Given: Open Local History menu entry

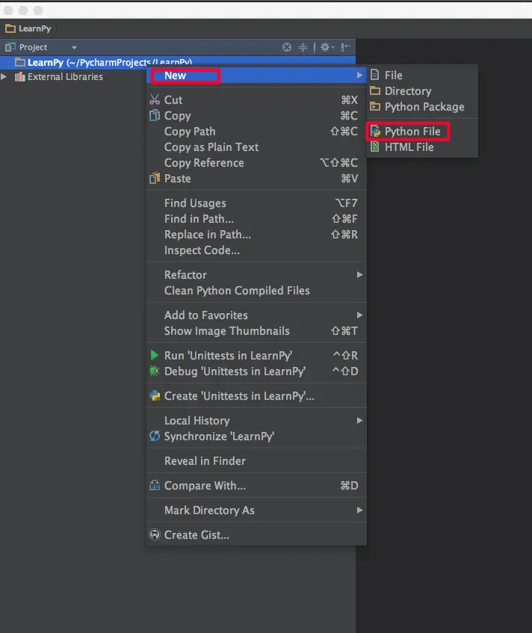Looking at the screenshot, I should point(256,421).
